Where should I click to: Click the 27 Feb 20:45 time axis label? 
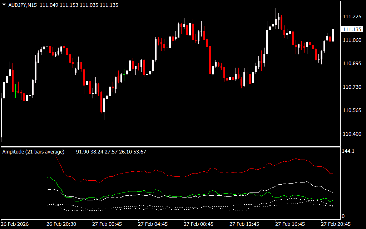pyautogui.click(x=336, y=224)
